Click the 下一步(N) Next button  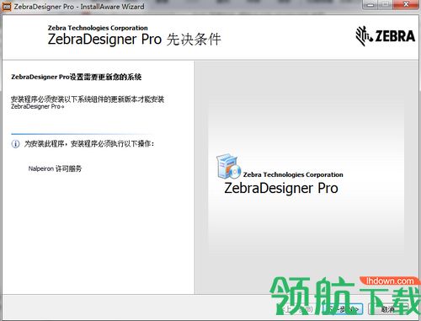click(343, 309)
